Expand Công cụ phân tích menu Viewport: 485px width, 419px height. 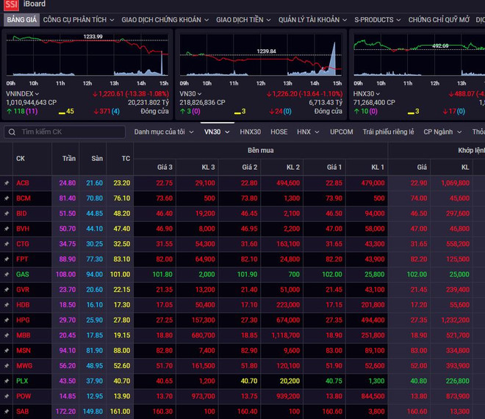(79, 20)
